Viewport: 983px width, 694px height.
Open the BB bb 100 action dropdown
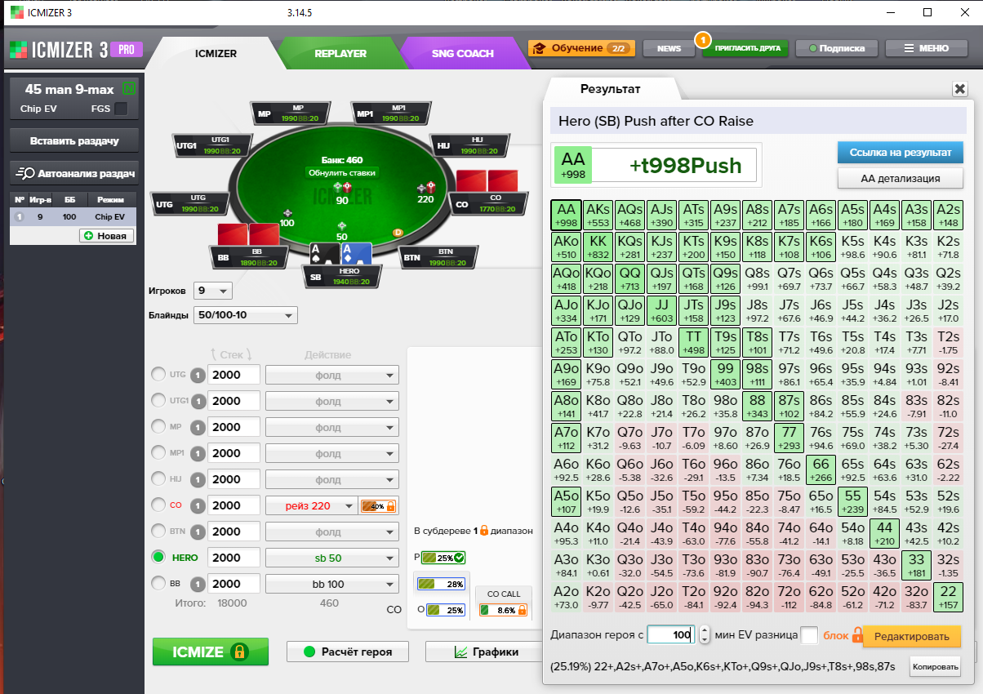332,584
